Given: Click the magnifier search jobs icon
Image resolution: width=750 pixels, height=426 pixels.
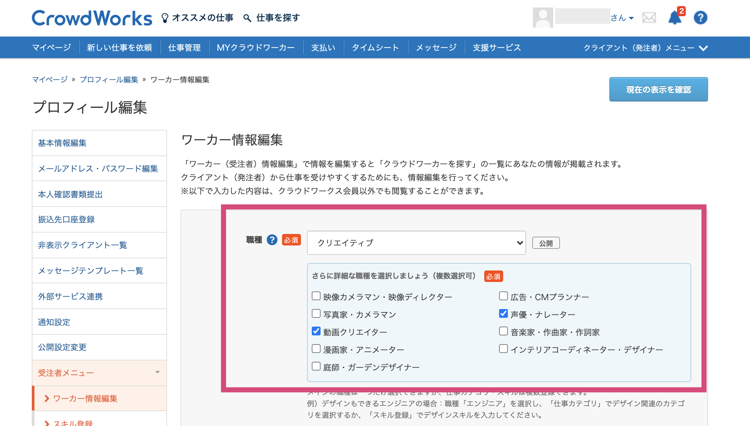Looking at the screenshot, I should pos(247,18).
